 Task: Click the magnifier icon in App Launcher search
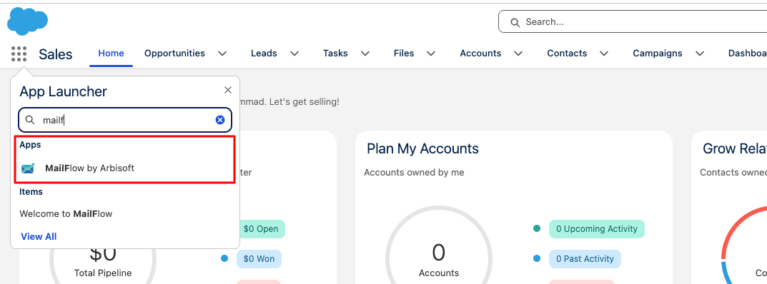click(30, 120)
